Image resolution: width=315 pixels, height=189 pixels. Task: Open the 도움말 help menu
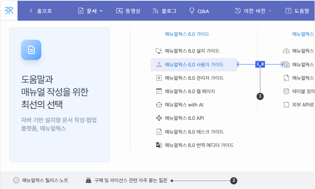point(297,11)
